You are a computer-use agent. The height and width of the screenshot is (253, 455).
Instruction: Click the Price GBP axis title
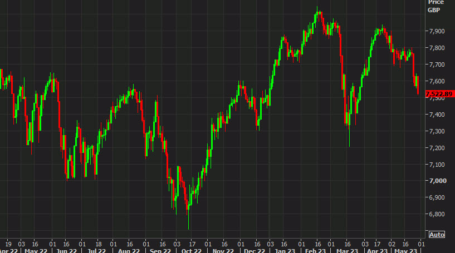coord(436,6)
